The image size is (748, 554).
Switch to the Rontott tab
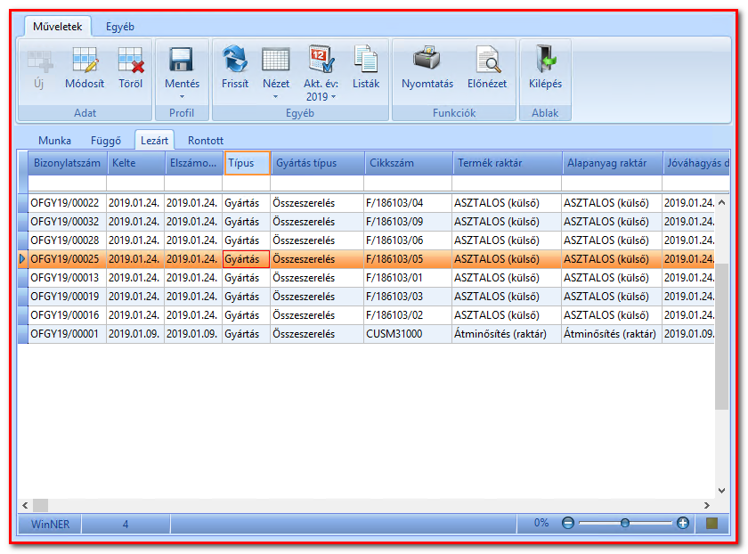[x=205, y=141]
